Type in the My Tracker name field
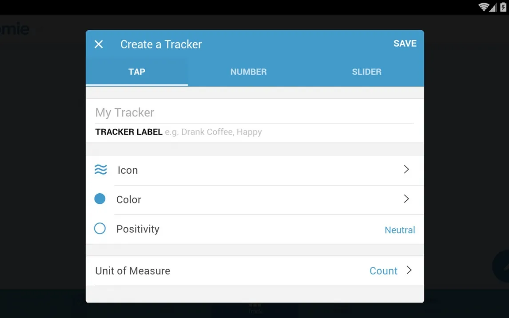 [254, 112]
